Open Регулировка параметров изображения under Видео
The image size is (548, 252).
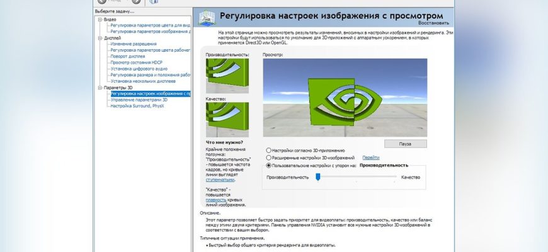[x=151, y=31]
